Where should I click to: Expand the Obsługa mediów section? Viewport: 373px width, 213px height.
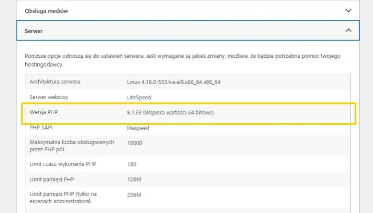[x=188, y=11]
